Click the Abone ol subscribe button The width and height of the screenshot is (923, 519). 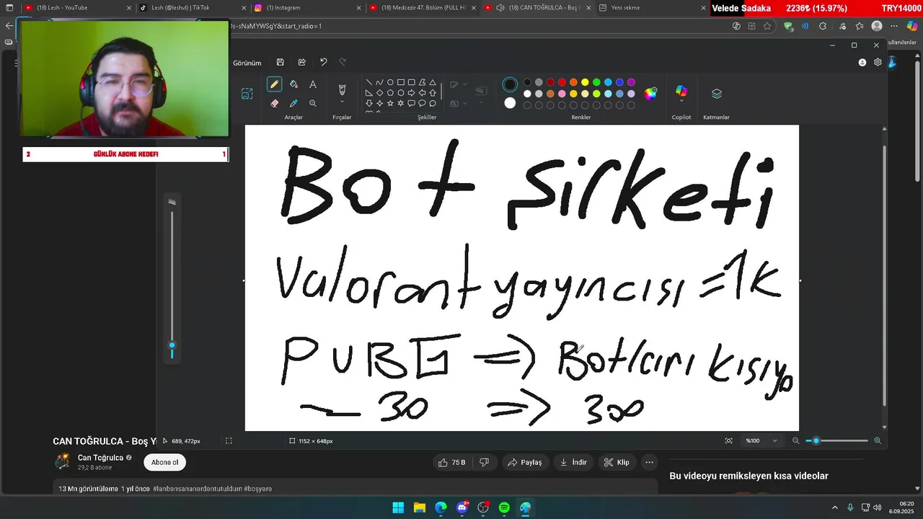(164, 462)
